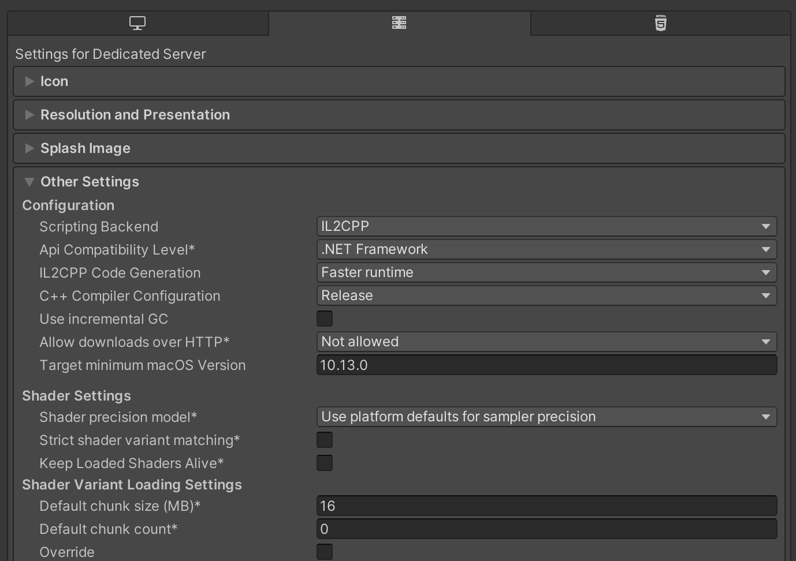Select the Dedicated Server platform tab icon

point(399,23)
